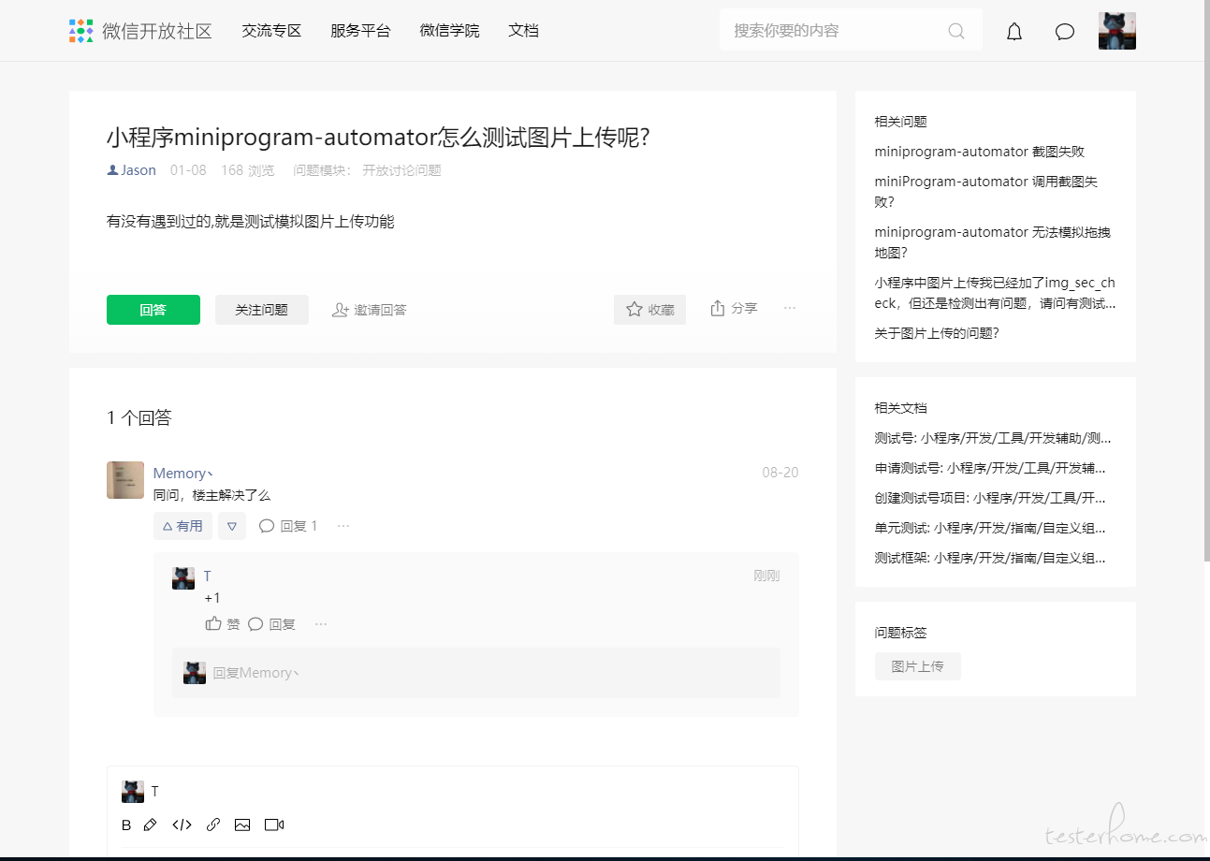Downvote Memory's answer triangle button

[x=232, y=526]
